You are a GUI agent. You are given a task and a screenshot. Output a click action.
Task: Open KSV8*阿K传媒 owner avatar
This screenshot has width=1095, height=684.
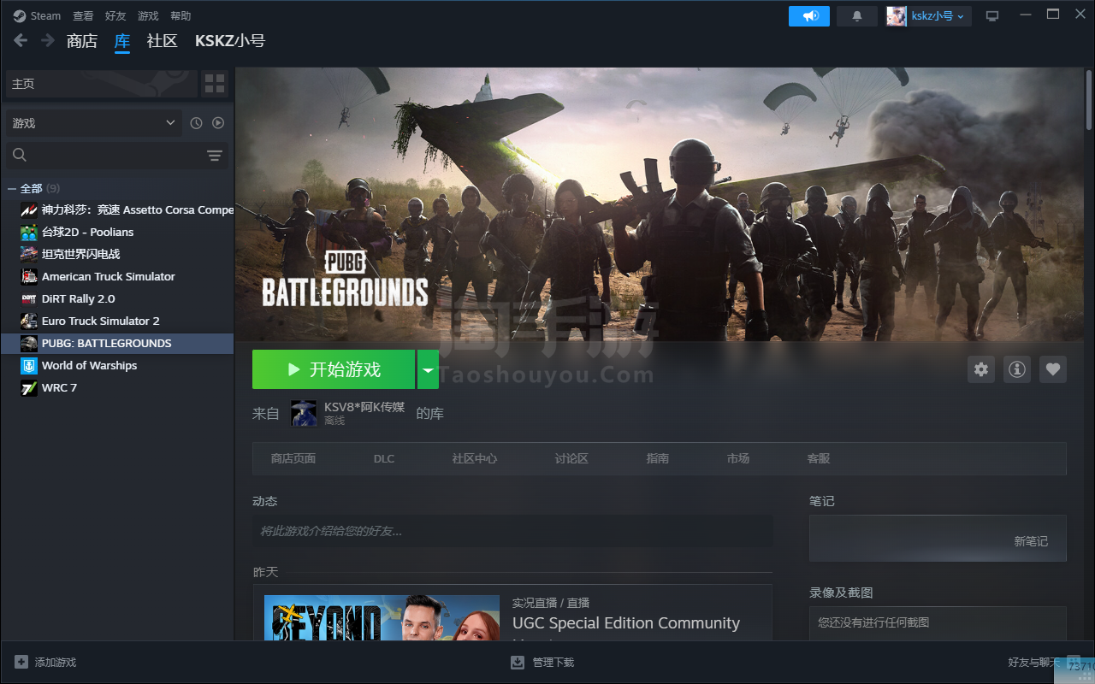(x=304, y=413)
